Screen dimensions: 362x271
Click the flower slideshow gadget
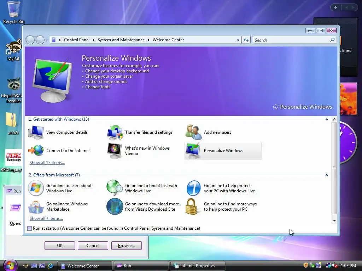348,99
